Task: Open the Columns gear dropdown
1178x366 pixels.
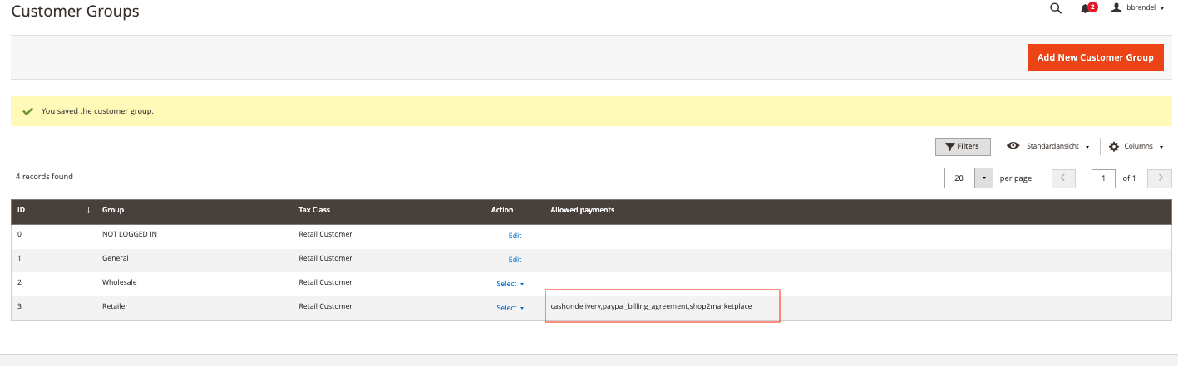Action: pos(1136,146)
